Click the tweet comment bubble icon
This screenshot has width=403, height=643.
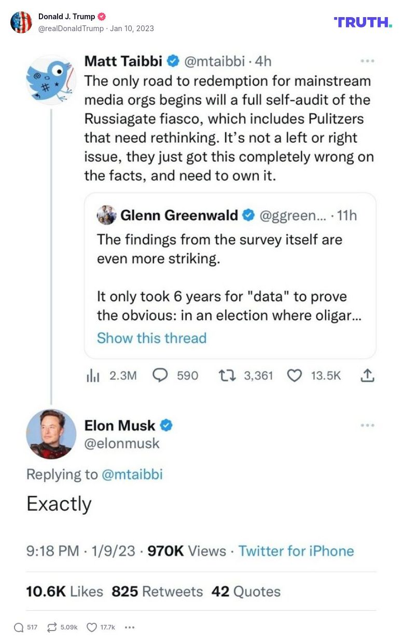click(160, 375)
